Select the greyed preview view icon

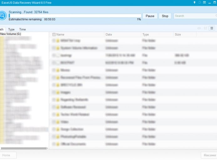pos(199,28)
